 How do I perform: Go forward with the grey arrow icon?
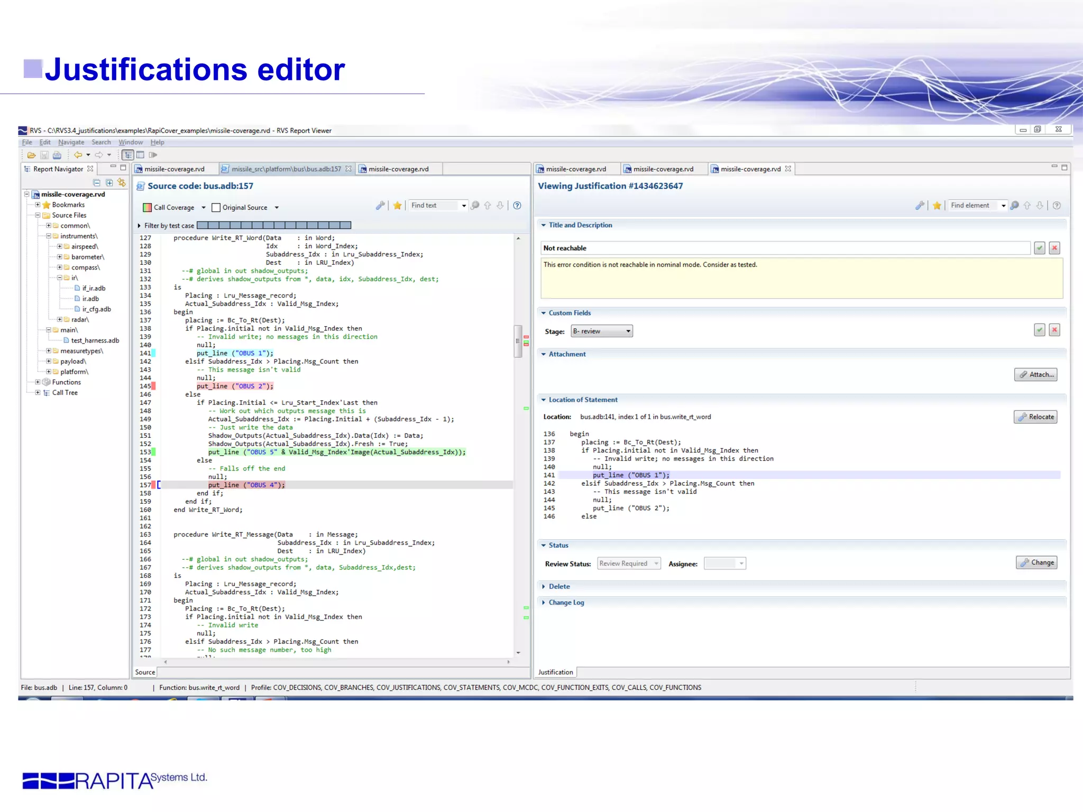click(99, 155)
